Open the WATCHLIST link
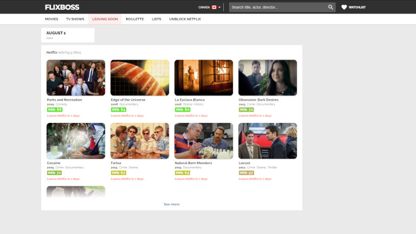The image size is (416, 234). point(357,7)
